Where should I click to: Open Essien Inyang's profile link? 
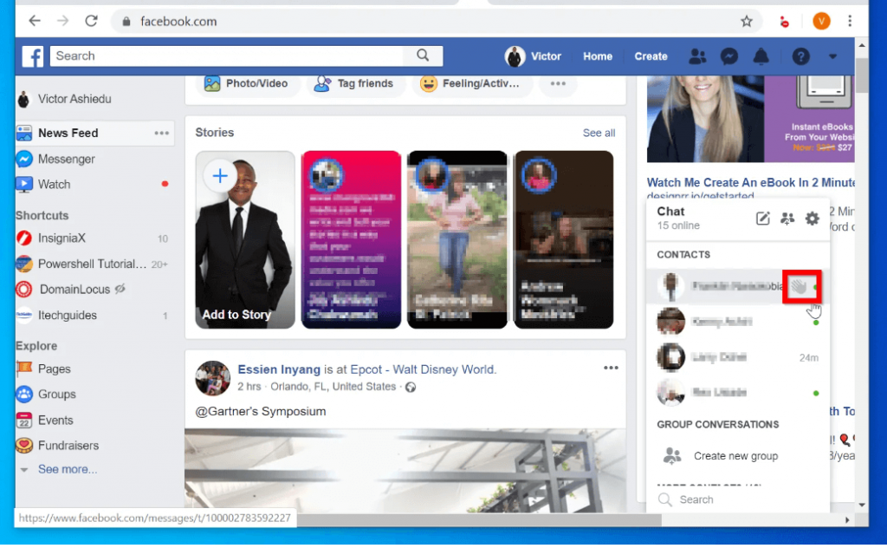[x=279, y=369]
